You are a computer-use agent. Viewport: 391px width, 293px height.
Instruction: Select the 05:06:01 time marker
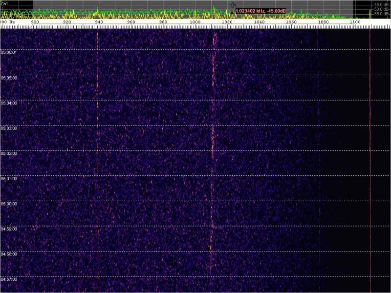pos(9,52)
